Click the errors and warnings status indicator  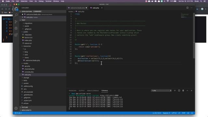(18, 113)
